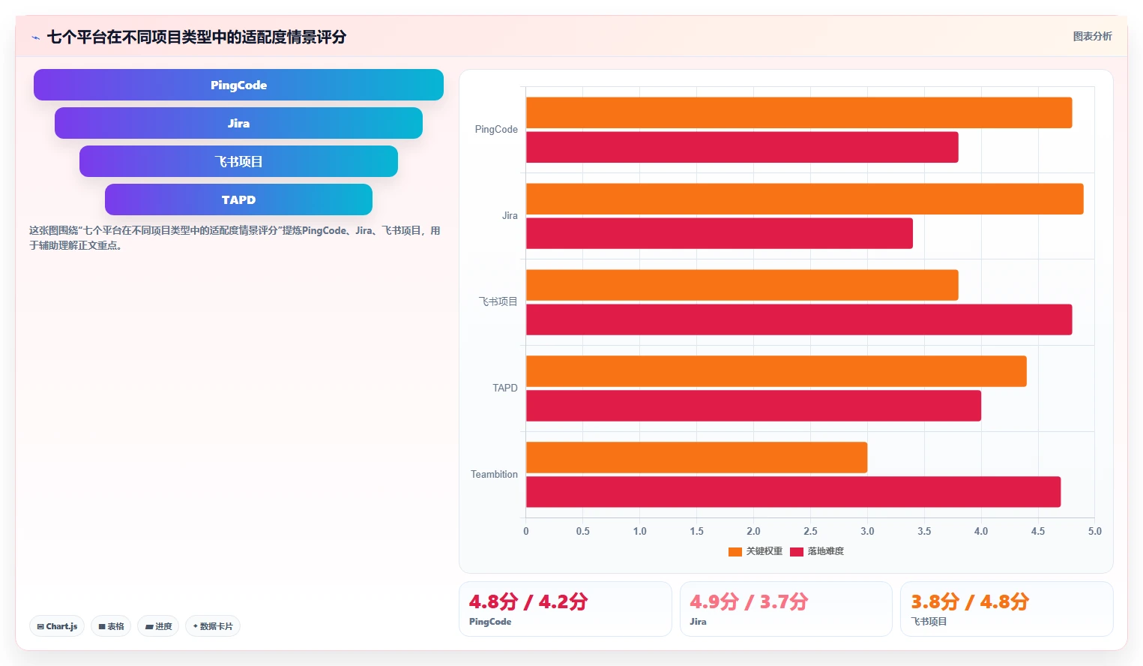
Task: Click TAPD orange 关键权重 bar
Action: [776, 371]
